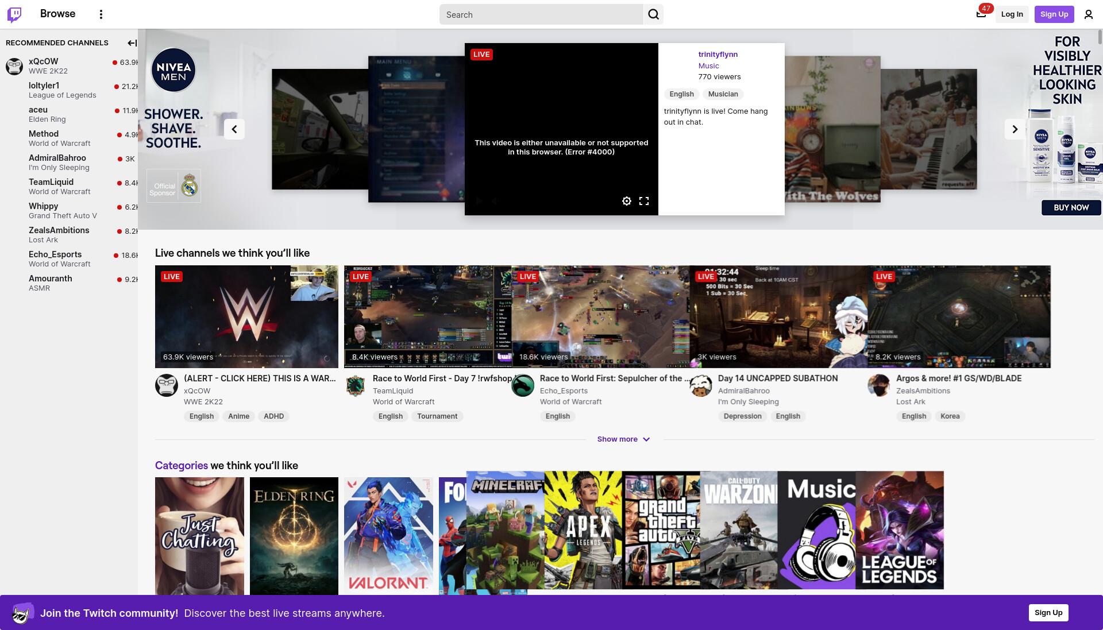1103x630 pixels.
Task: Select the ADHD tag
Action: (x=273, y=416)
